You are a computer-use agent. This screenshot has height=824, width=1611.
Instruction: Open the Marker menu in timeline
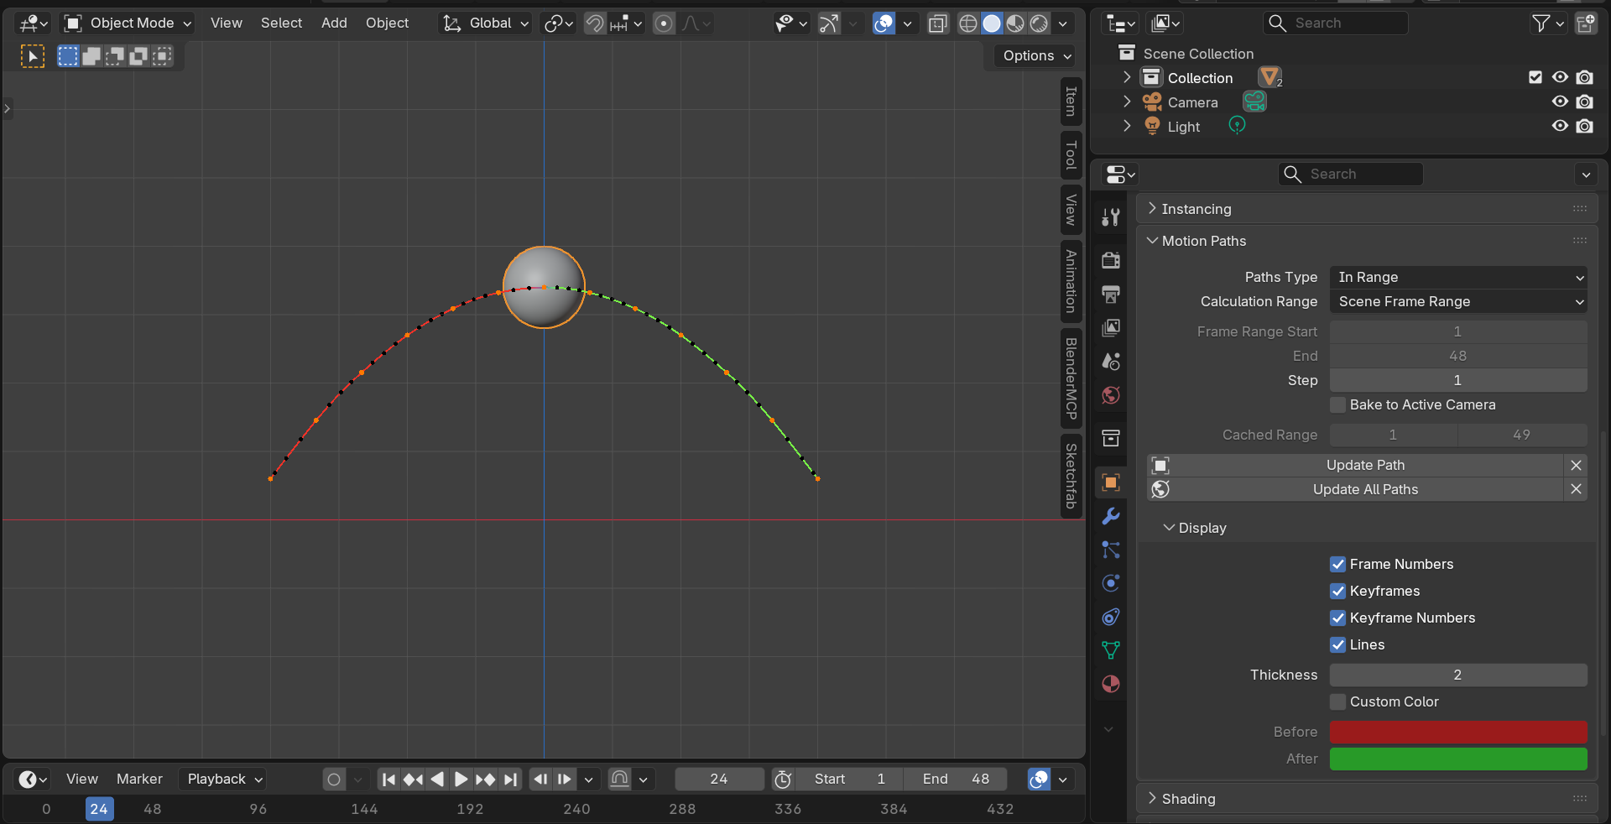tap(139, 780)
